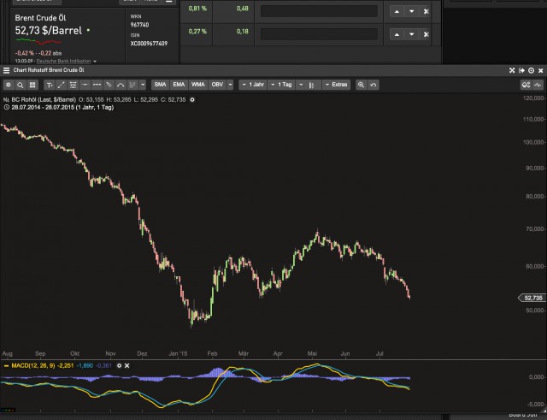Delete the 0,81 % row
The image size is (547, 420).
tap(426, 11)
